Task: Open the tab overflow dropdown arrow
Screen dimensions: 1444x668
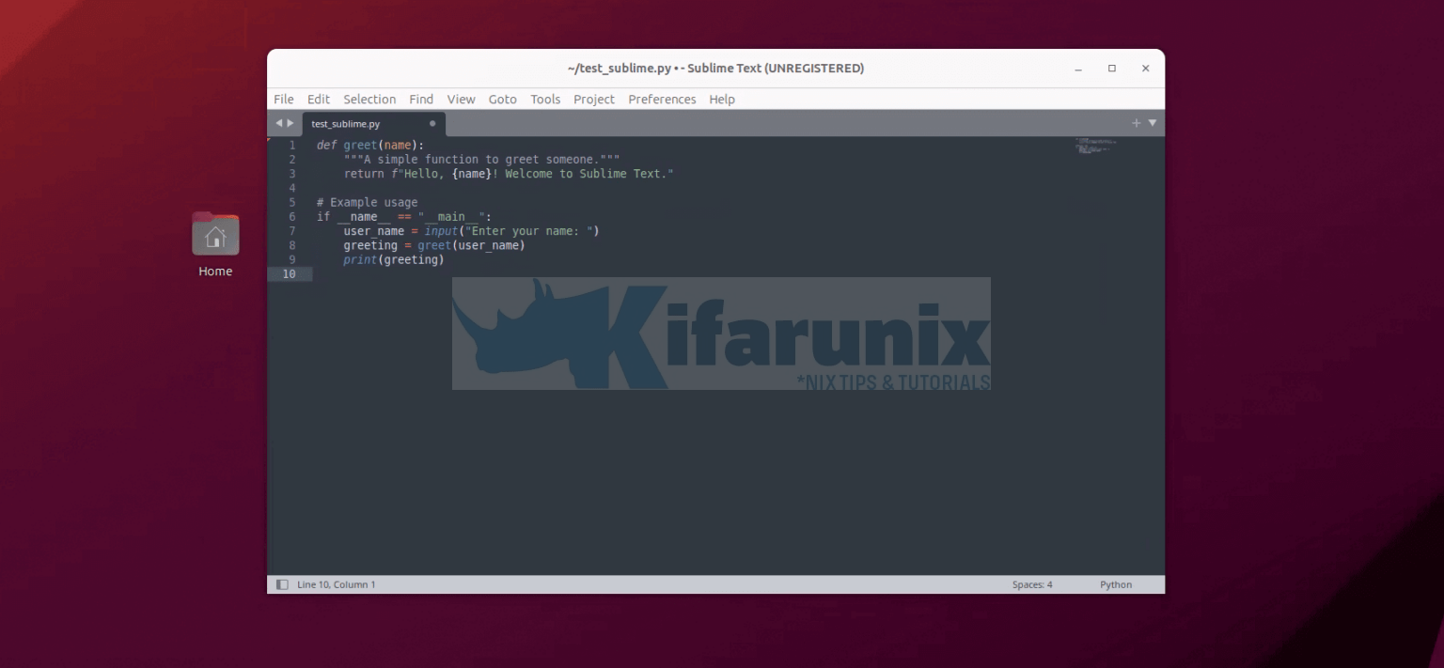Action: pos(1152,122)
